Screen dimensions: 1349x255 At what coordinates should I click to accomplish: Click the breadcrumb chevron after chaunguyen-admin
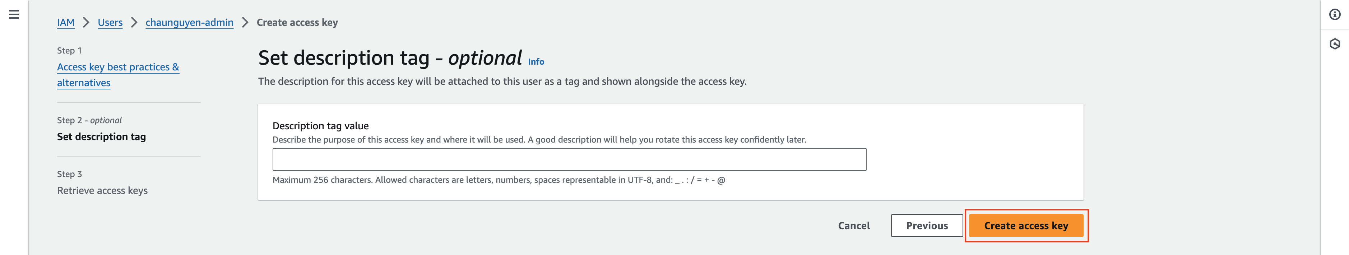tap(245, 23)
